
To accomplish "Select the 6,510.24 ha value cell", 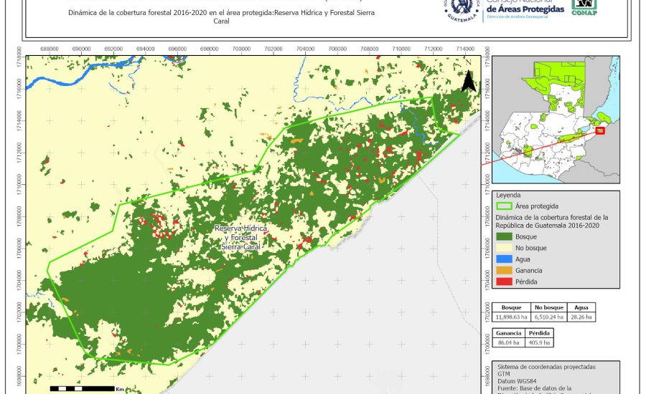I will 548,316.
